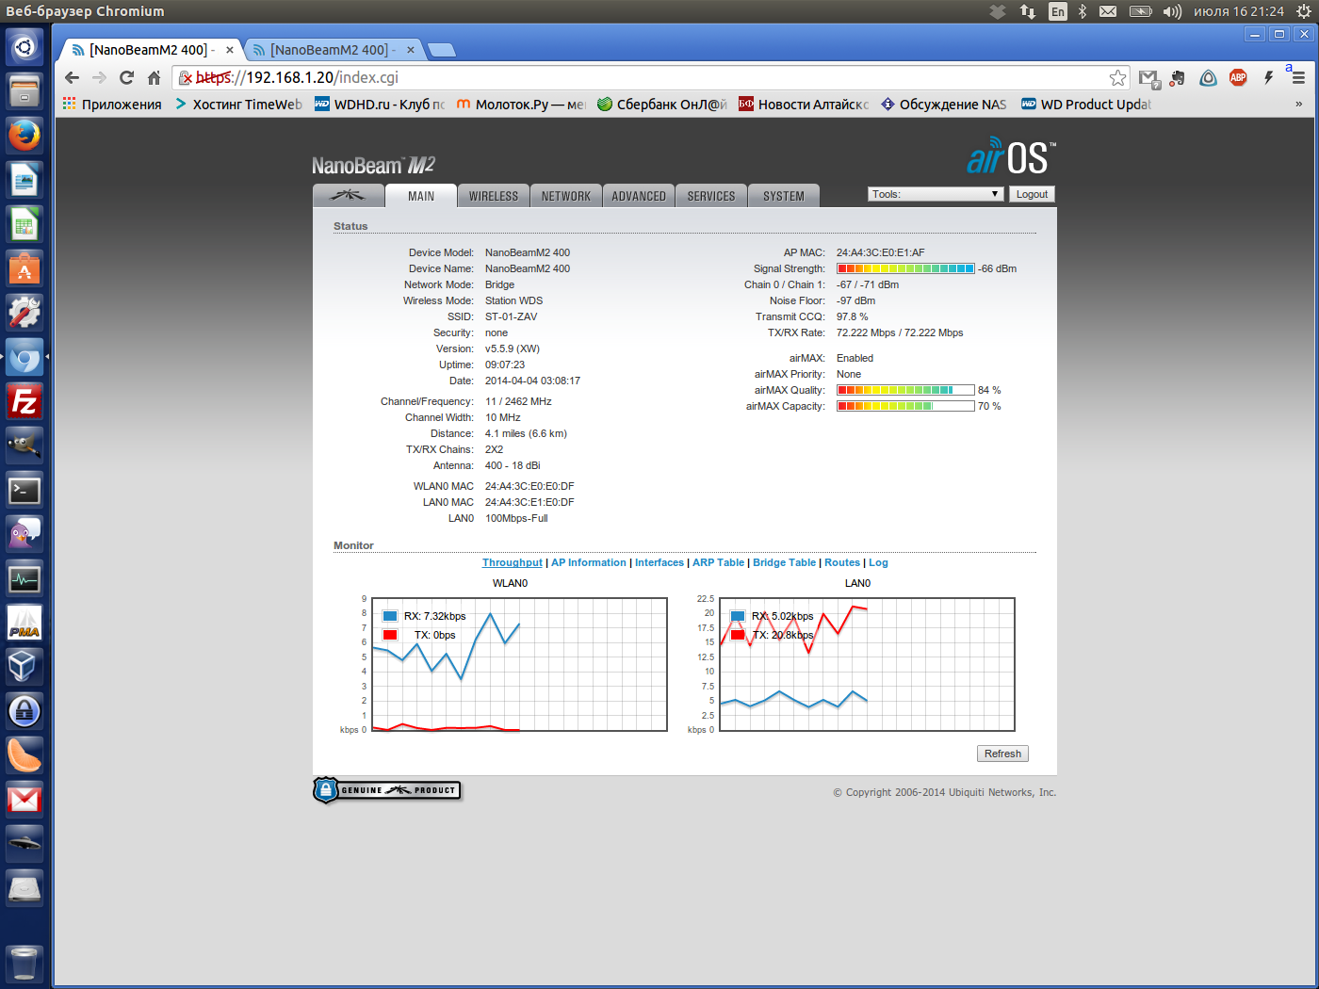The height and width of the screenshot is (989, 1319).
Task: Click the airMAX Capacity bar
Action: 905,406
